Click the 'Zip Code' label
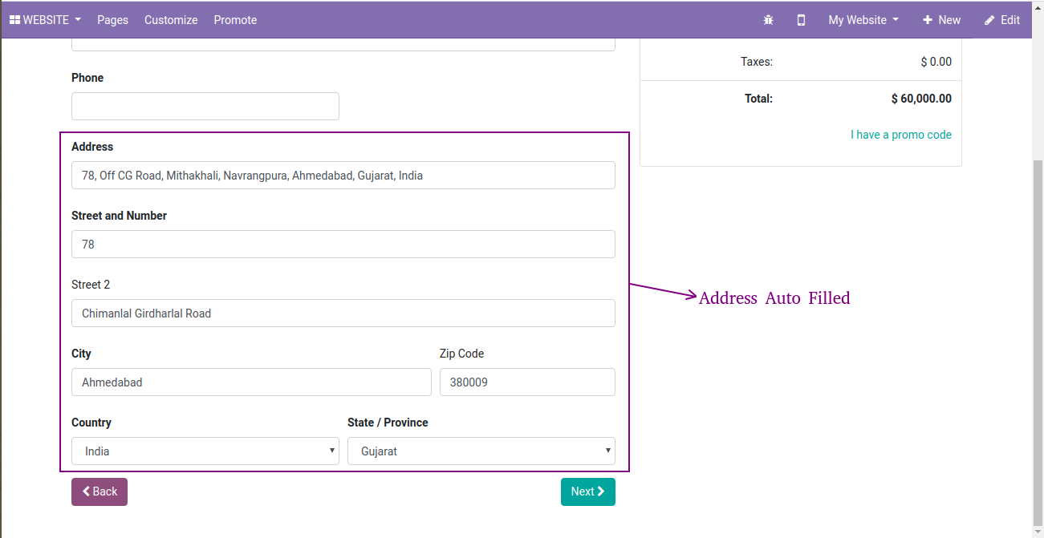The height and width of the screenshot is (538, 1044). pyautogui.click(x=461, y=354)
